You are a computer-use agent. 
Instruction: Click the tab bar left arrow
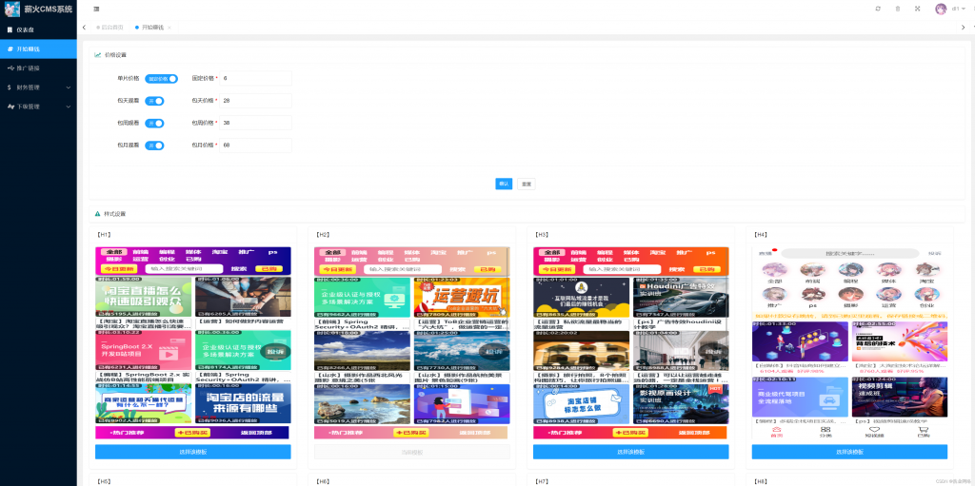[84, 28]
